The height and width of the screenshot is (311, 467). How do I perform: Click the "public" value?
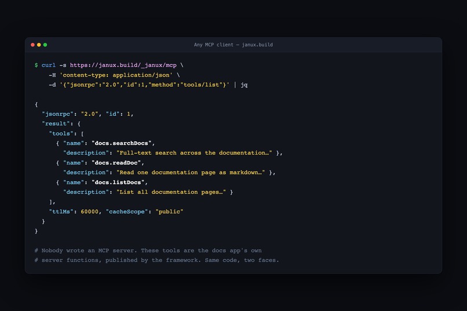[x=169, y=211]
